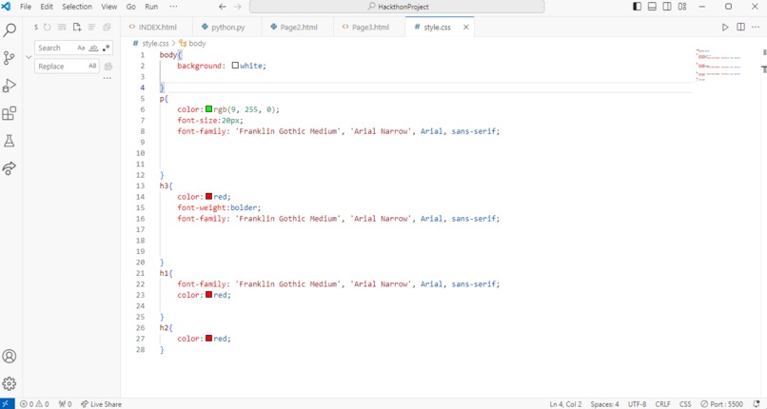Toggle Use Regular Expression in search

(x=107, y=48)
